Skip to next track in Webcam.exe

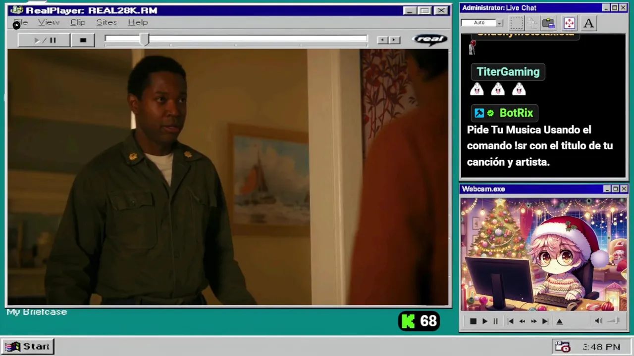click(x=545, y=321)
